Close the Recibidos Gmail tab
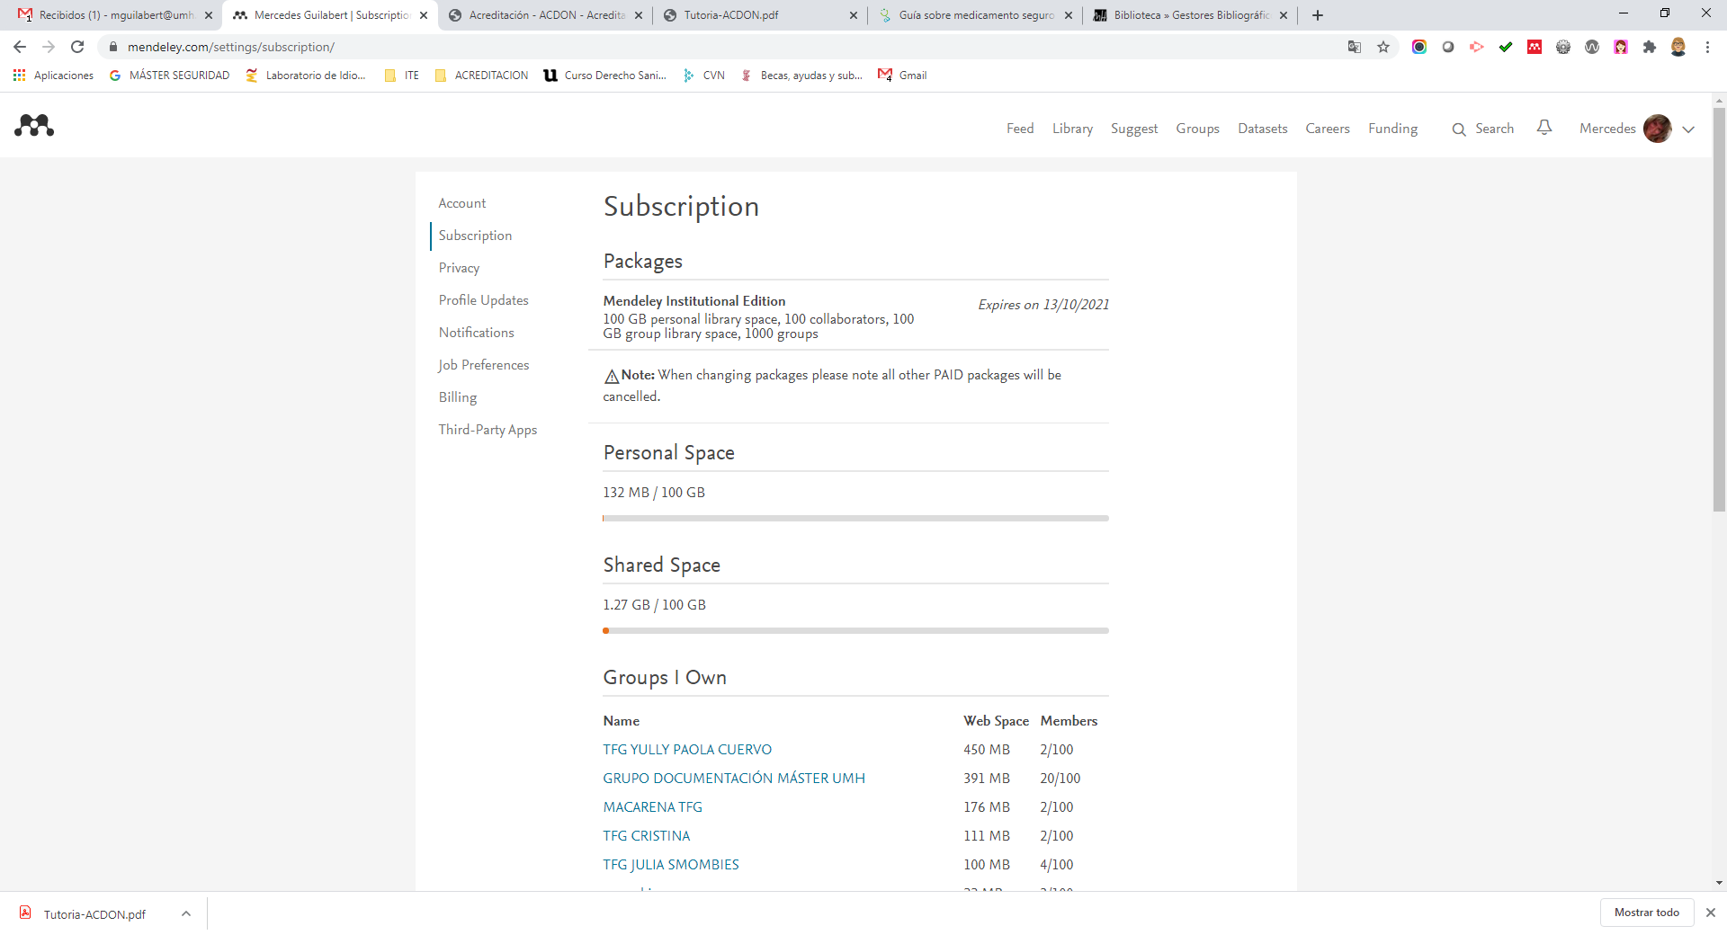 pyautogui.click(x=209, y=15)
